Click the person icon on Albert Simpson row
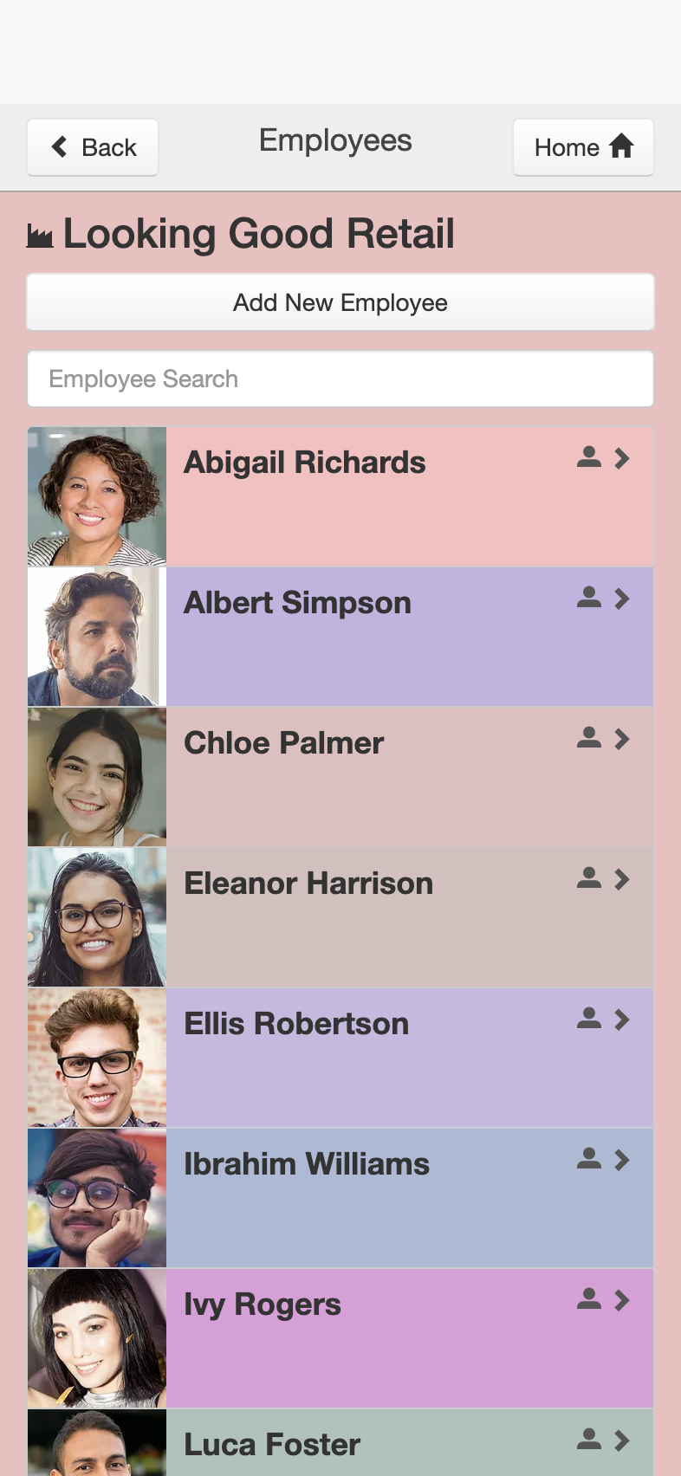 (x=589, y=598)
